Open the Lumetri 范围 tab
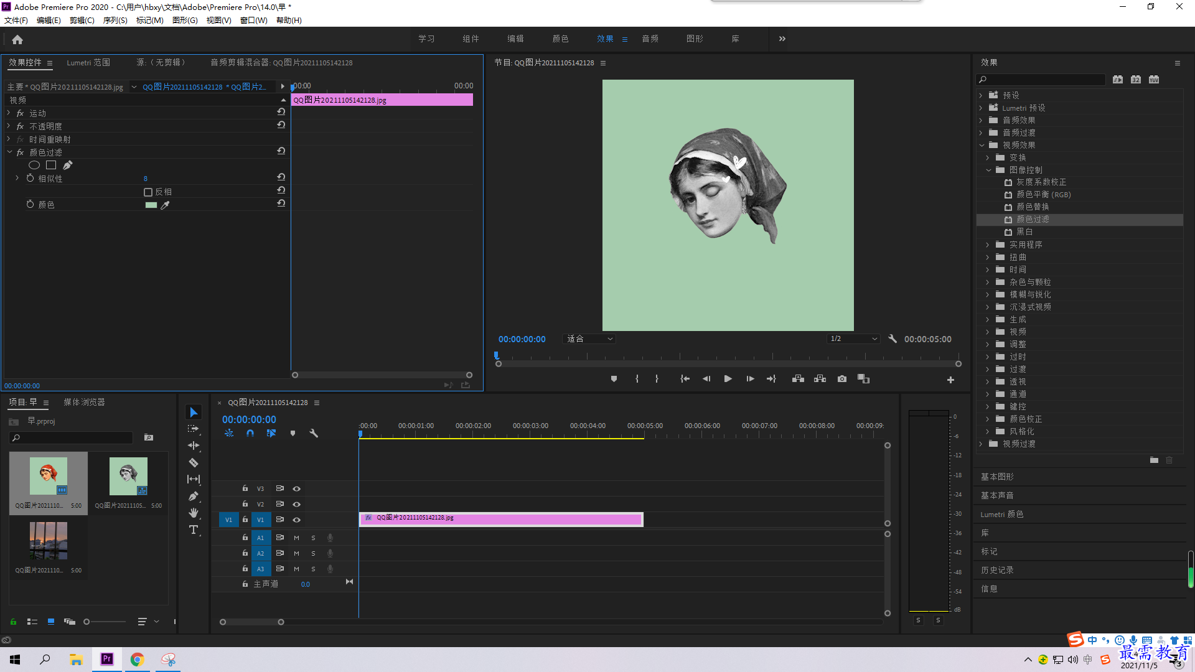This screenshot has width=1195, height=672. (88, 63)
